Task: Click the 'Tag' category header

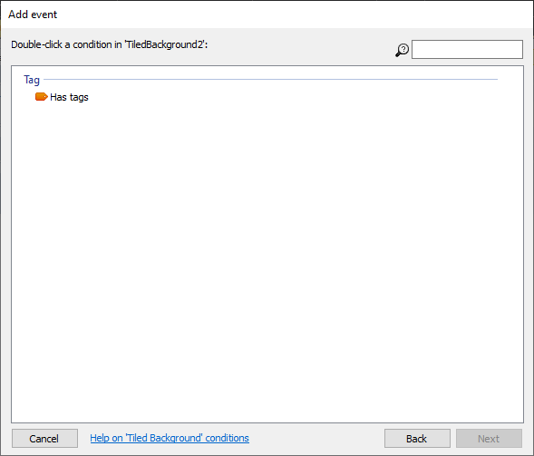Action: coord(32,80)
